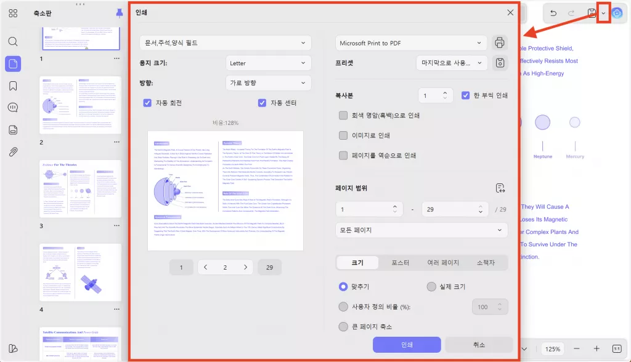
Task: Open the document thumbnails panel in the sidebar
Action: point(12,62)
